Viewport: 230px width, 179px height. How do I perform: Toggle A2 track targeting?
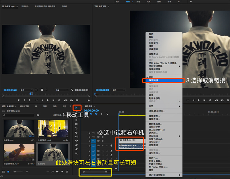(93, 151)
